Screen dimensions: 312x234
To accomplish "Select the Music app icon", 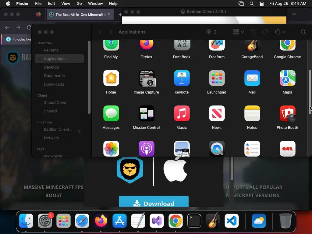I will coord(182,113).
